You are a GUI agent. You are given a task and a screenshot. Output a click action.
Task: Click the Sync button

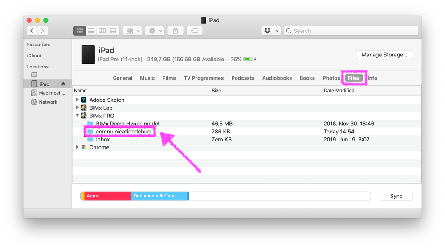[x=396, y=196]
